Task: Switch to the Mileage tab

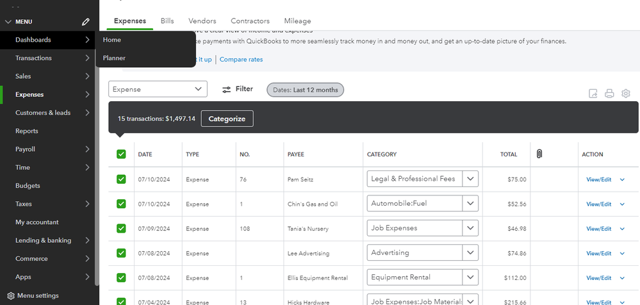Action: pyautogui.click(x=297, y=21)
